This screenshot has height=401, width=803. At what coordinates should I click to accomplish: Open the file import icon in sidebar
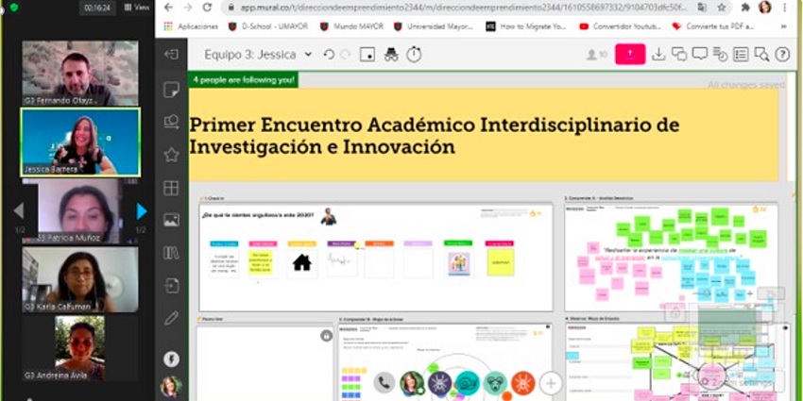tap(171, 285)
